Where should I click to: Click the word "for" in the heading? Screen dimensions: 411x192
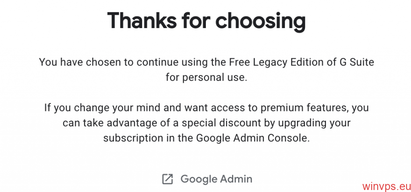(195, 20)
